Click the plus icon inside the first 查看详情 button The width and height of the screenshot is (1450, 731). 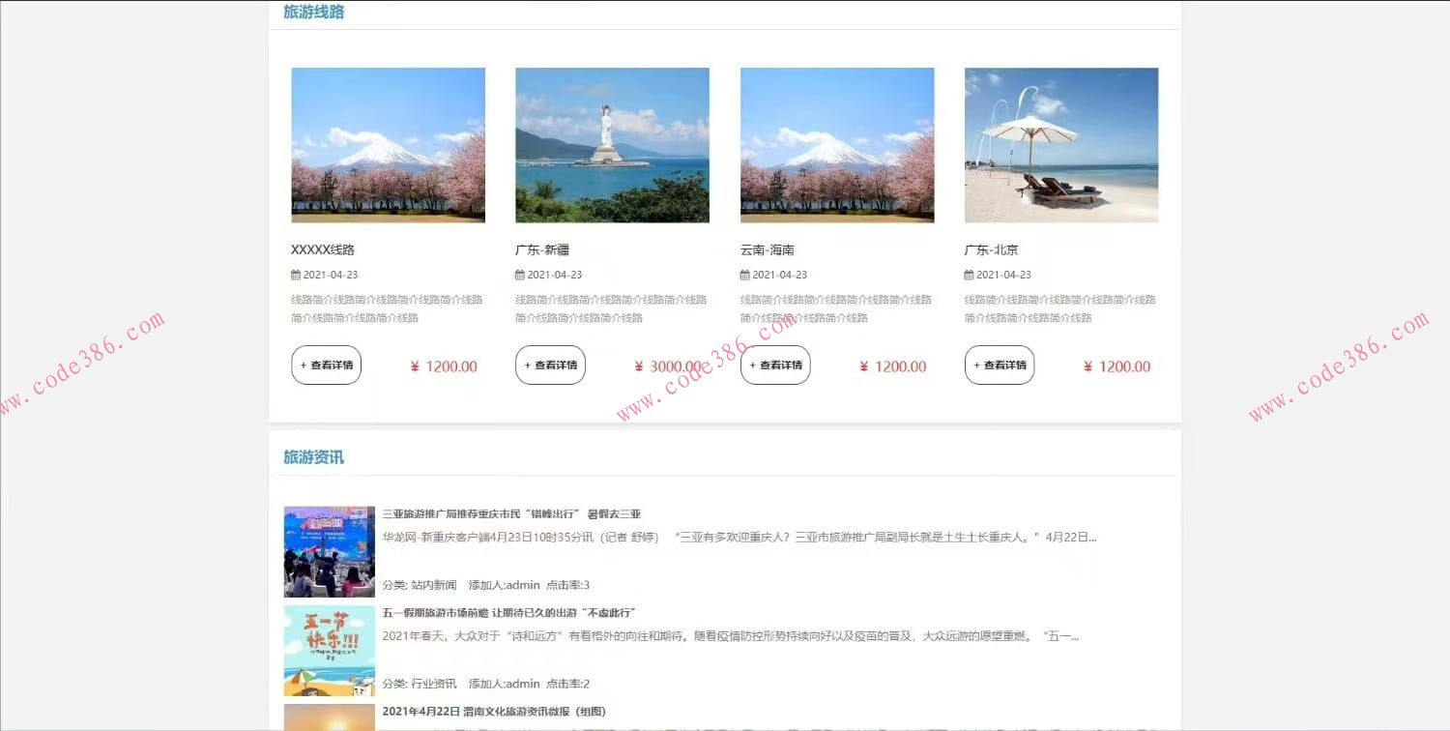[x=305, y=365]
